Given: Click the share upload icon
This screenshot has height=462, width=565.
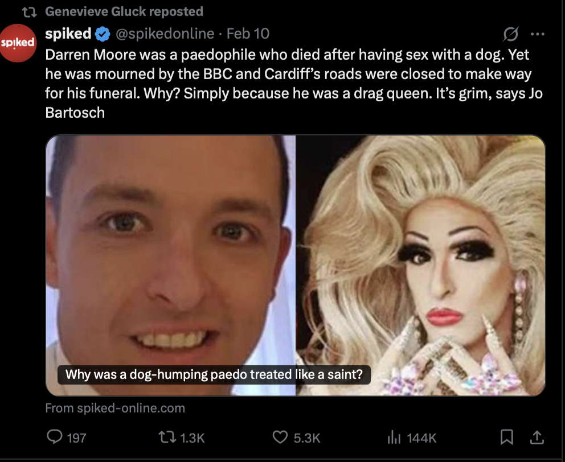Looking at the screenshot, I should click(x=537, y=437).
